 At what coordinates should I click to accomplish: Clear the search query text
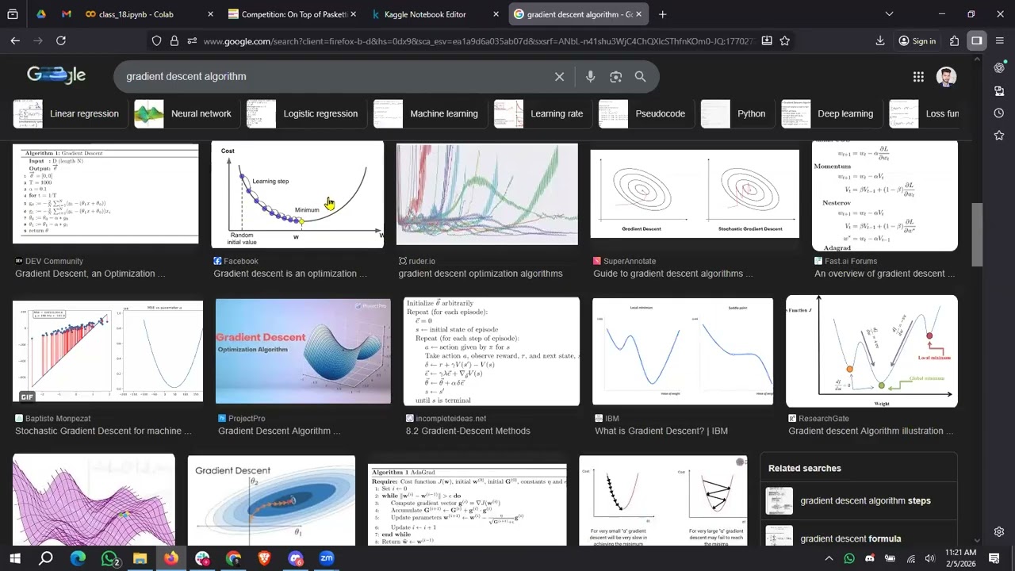[x=559, y=77]
